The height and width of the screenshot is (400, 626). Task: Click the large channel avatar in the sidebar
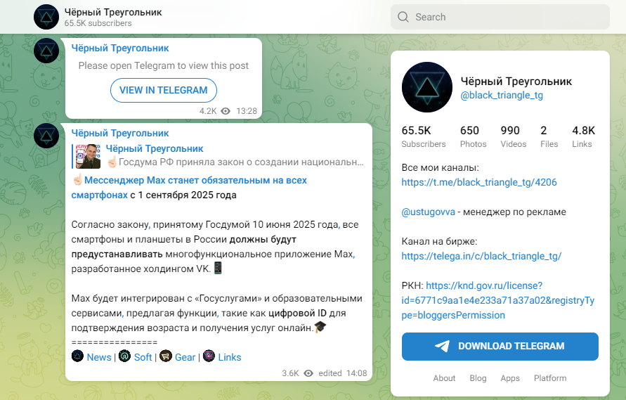click(x=426, y=87)
